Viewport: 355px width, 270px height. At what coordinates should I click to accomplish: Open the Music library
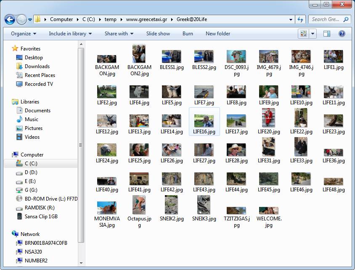pos(32,119)
